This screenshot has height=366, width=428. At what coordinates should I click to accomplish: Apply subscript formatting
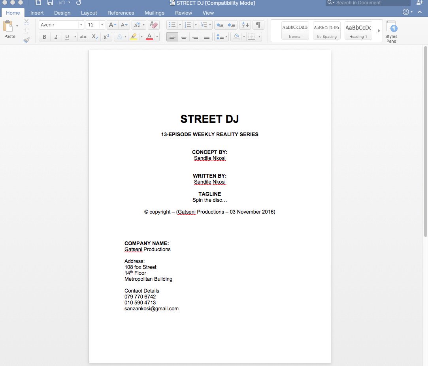[94, 36]
